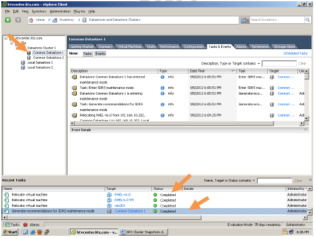This screenshot has height=239, width=315.
Task: Click event icon for 'has entered maintenance mode'
Action: tap(74, 77)
